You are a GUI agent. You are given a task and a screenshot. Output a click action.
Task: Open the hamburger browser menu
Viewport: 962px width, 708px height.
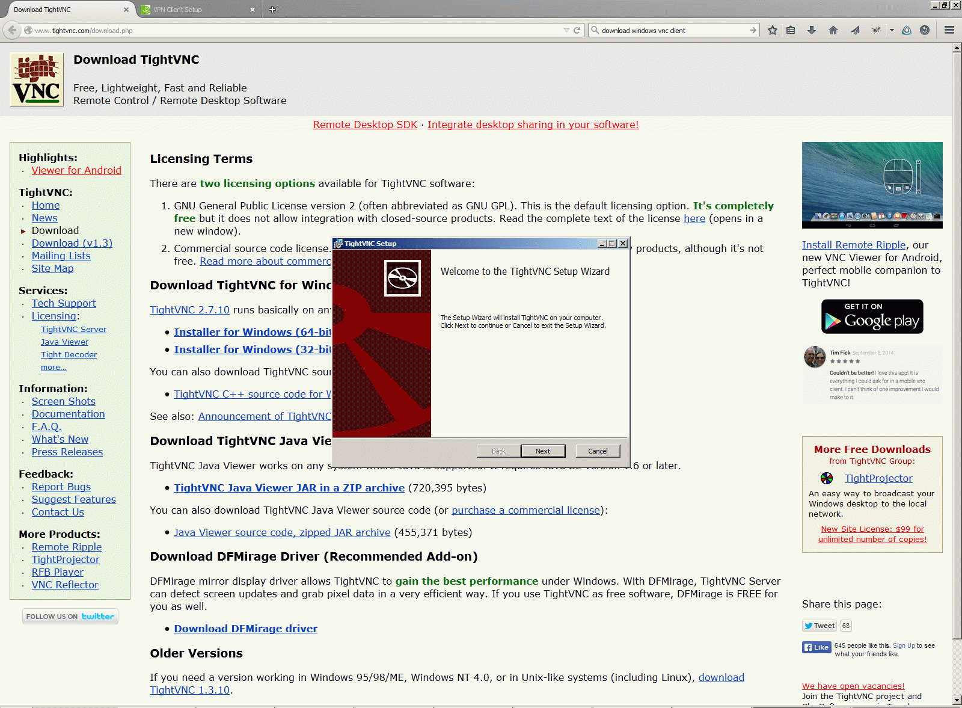click(949, 30)
